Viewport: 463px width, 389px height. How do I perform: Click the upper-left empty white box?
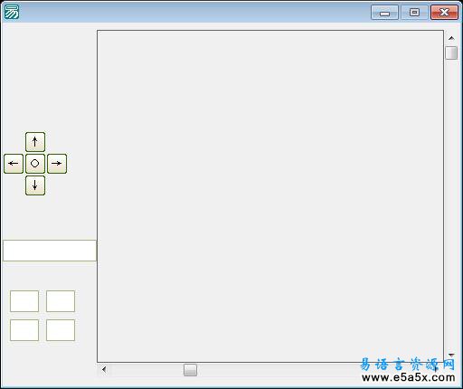coord(24,301)
